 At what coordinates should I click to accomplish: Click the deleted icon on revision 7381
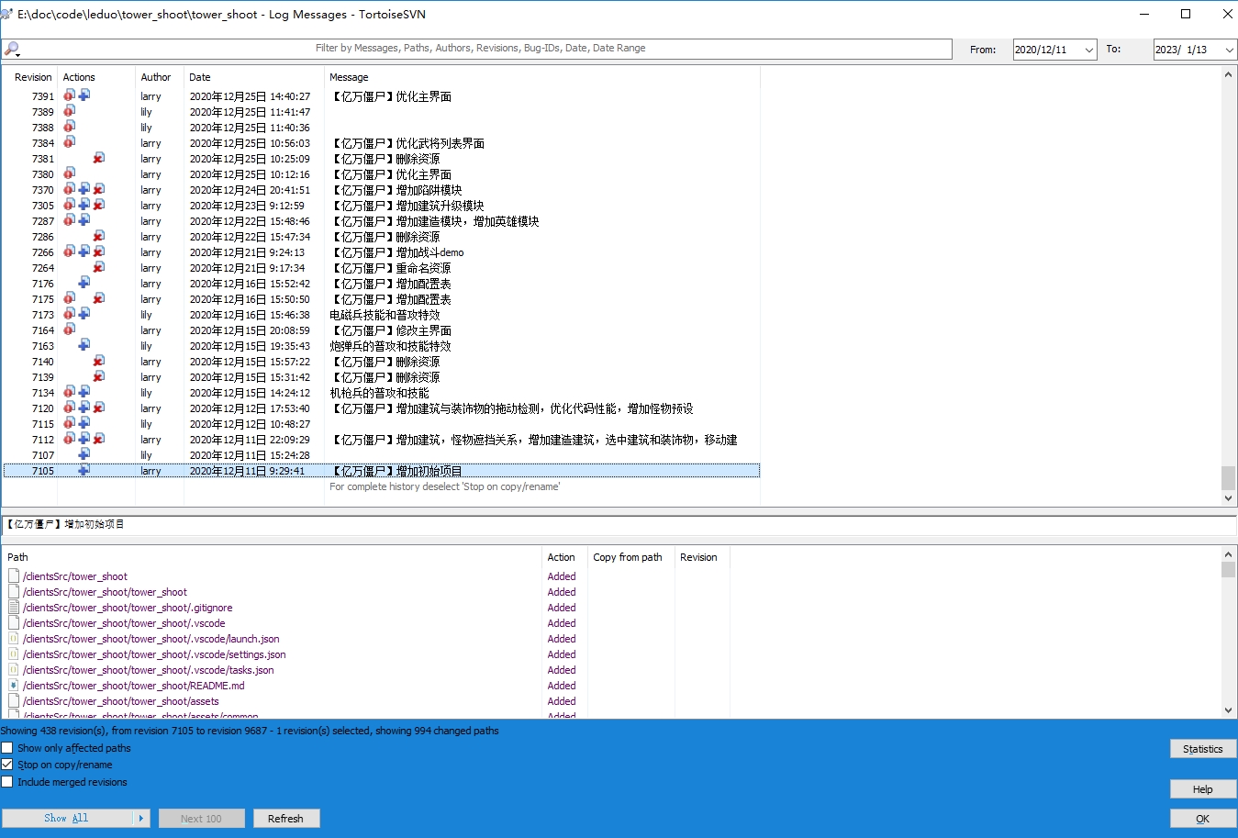pos(98,158)
